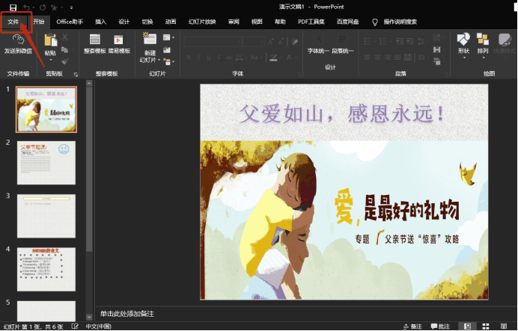Open the 视图 tab
The width and height of the screenshot is (518, 331).
click(x=257, y=22)
